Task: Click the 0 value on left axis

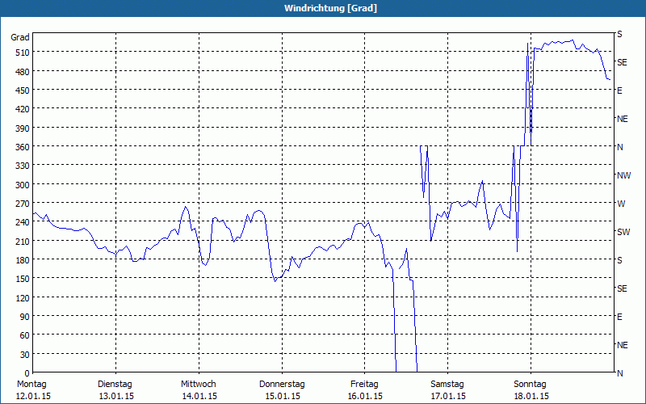Action: click(x=27, y=373)
